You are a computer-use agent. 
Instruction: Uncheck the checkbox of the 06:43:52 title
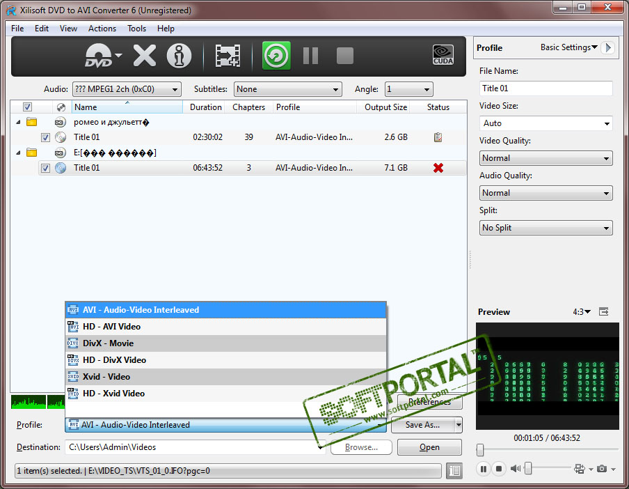[45, 168]
